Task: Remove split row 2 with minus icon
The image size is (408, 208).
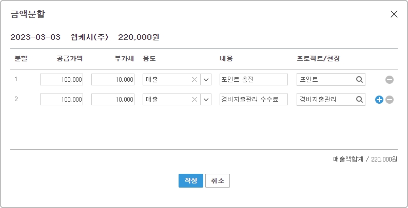Action: pos(390,100)
